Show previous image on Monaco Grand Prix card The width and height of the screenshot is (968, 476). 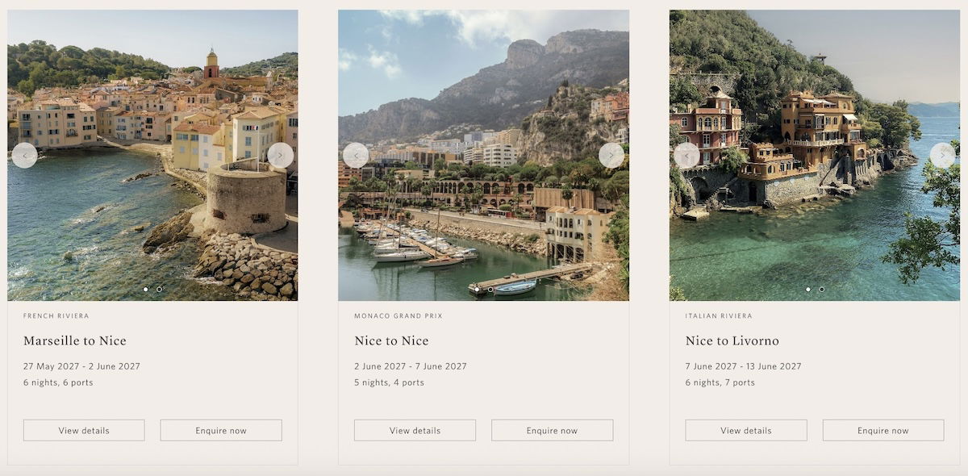pos(356,155)
